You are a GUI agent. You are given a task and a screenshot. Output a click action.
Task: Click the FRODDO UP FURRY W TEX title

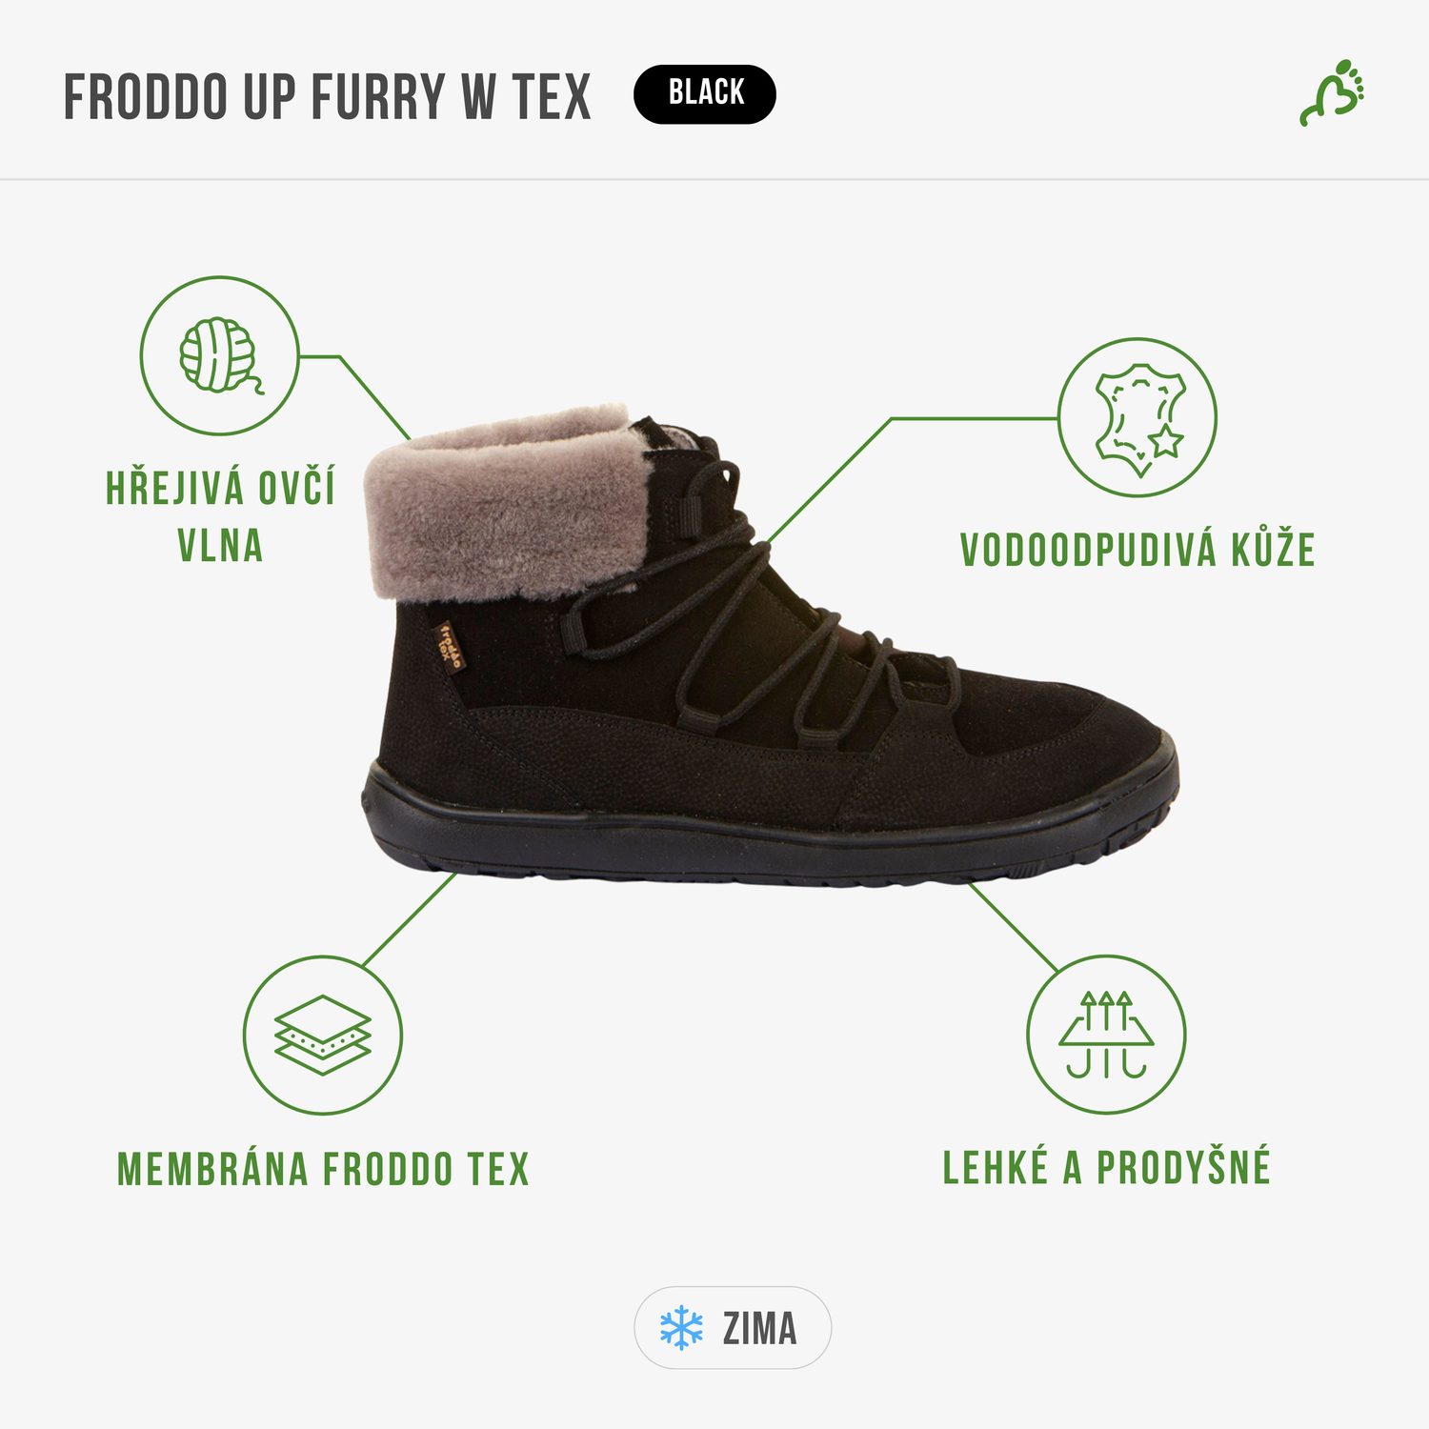coord(328,96)
